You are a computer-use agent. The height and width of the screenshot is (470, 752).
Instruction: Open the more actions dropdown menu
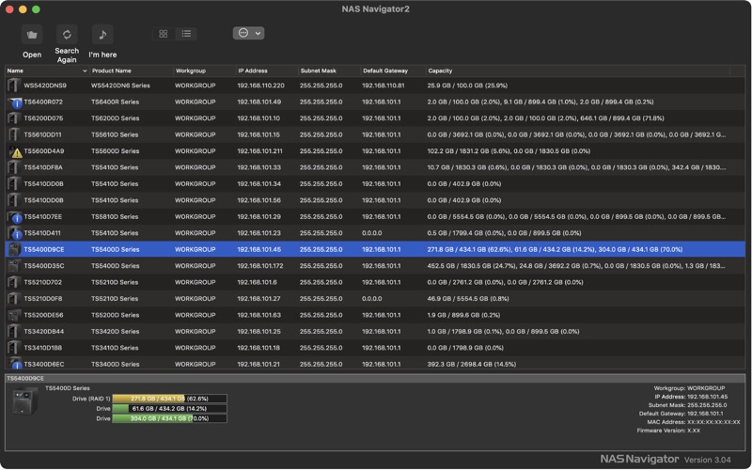[x=248, y=33]
